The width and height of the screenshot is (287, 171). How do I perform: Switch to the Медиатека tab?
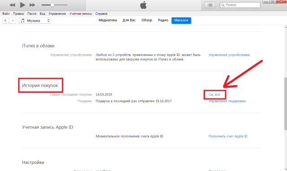pos(108,20)
